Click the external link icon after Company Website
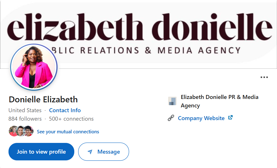Image resolution: width=277 pixels, height=168 pixels. [x=230, y=118]
